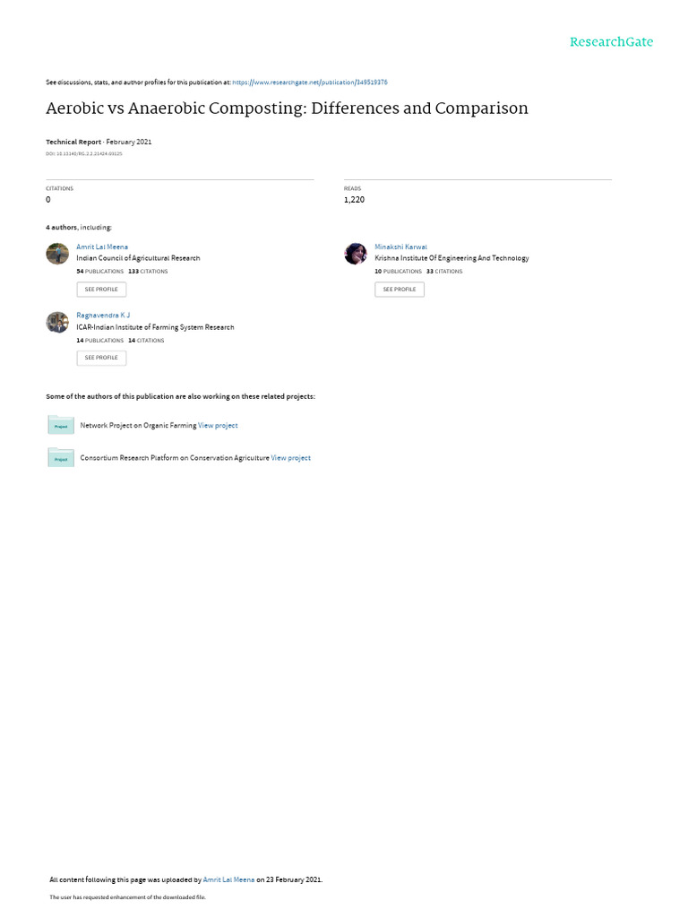Click the ResearchGate logo
The height and width of the screenshot is (918, 688).
click(611, 41)
